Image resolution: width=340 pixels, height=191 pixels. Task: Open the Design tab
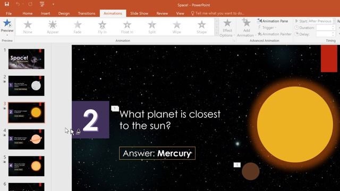tap(64, 13)
